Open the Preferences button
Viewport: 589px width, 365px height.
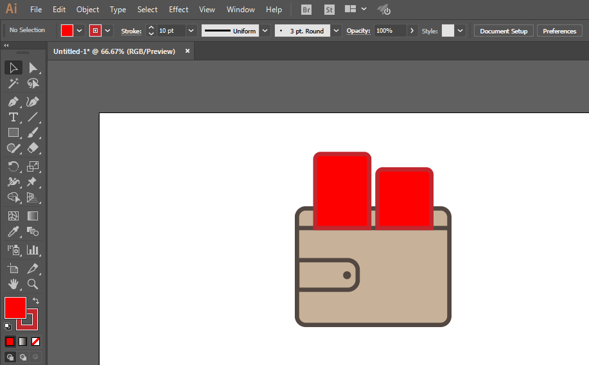tap(559, 31)
